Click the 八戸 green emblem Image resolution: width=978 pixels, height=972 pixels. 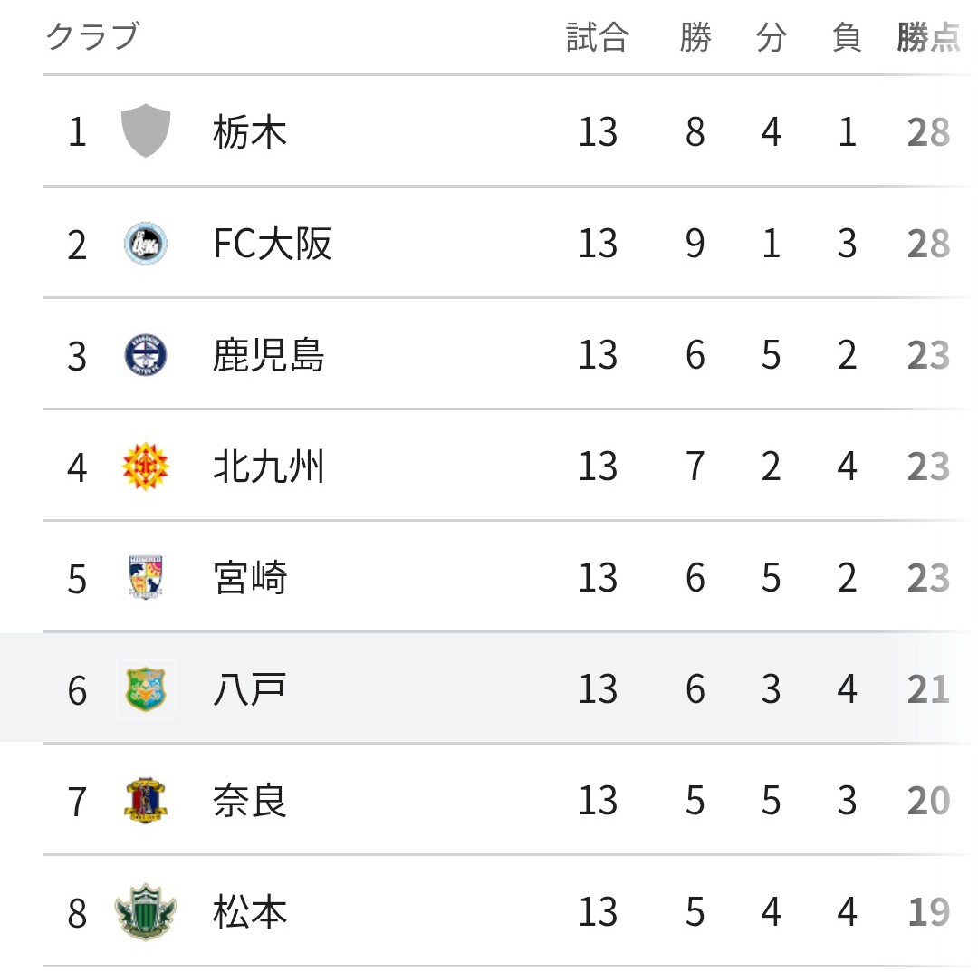(145, 689)
